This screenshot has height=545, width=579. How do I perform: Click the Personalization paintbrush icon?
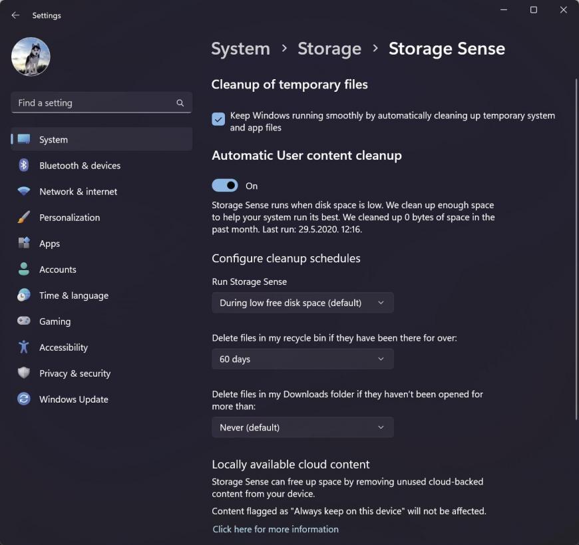tap(24, 217)
